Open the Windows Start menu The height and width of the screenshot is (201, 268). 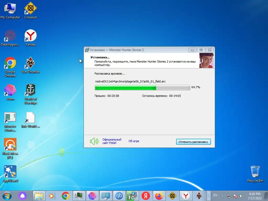pos(7,196)
